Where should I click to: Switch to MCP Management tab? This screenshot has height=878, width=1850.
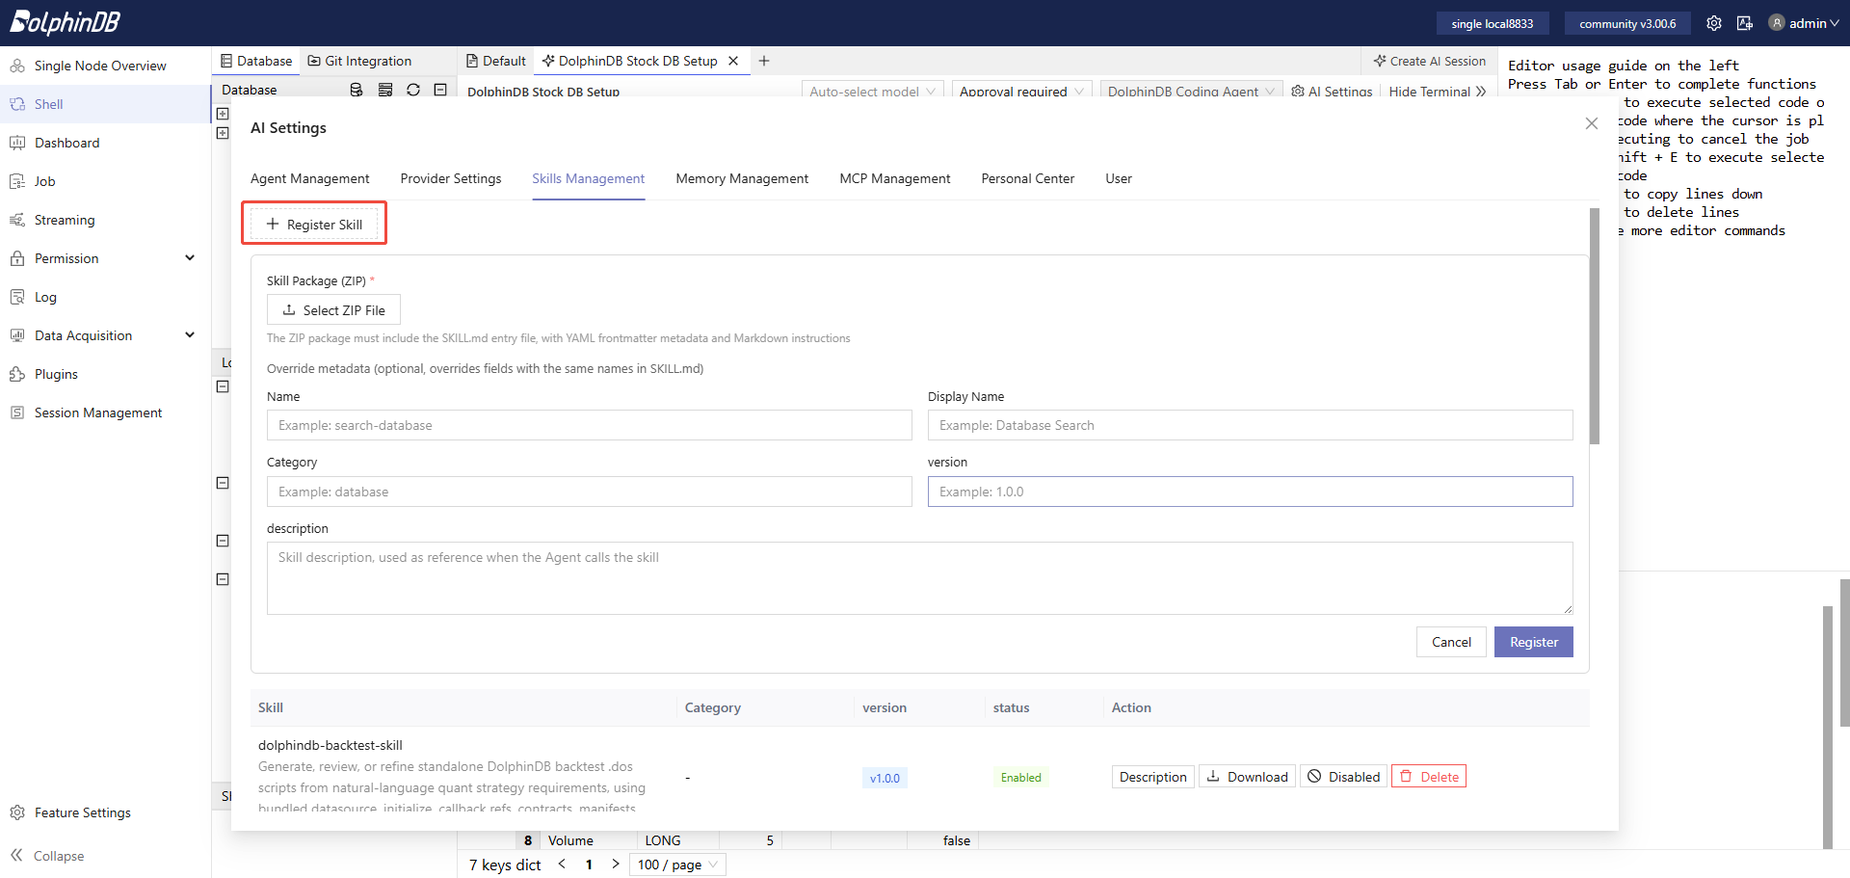click(895, 178)
